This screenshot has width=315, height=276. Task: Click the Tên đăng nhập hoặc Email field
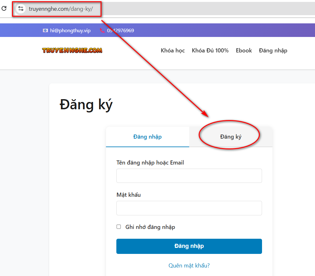point(189,176)
